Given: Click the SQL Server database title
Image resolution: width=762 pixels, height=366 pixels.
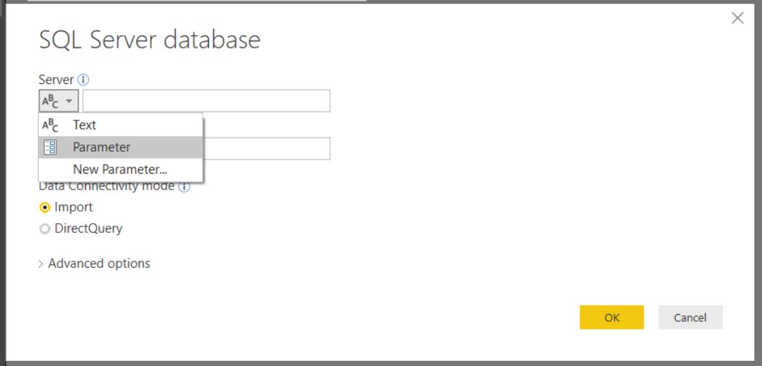Looking at the screenshot, I should point(149,39).
